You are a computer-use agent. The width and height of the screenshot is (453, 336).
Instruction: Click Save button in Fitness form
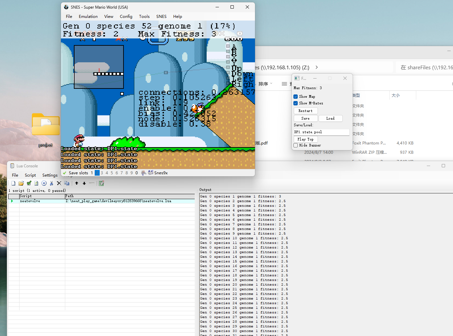pyautogui.click(x=306, y=119)
